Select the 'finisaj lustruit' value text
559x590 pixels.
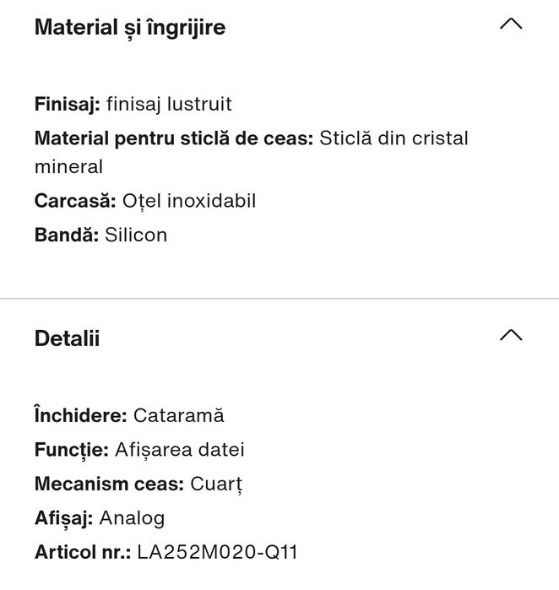pos(169,105)
